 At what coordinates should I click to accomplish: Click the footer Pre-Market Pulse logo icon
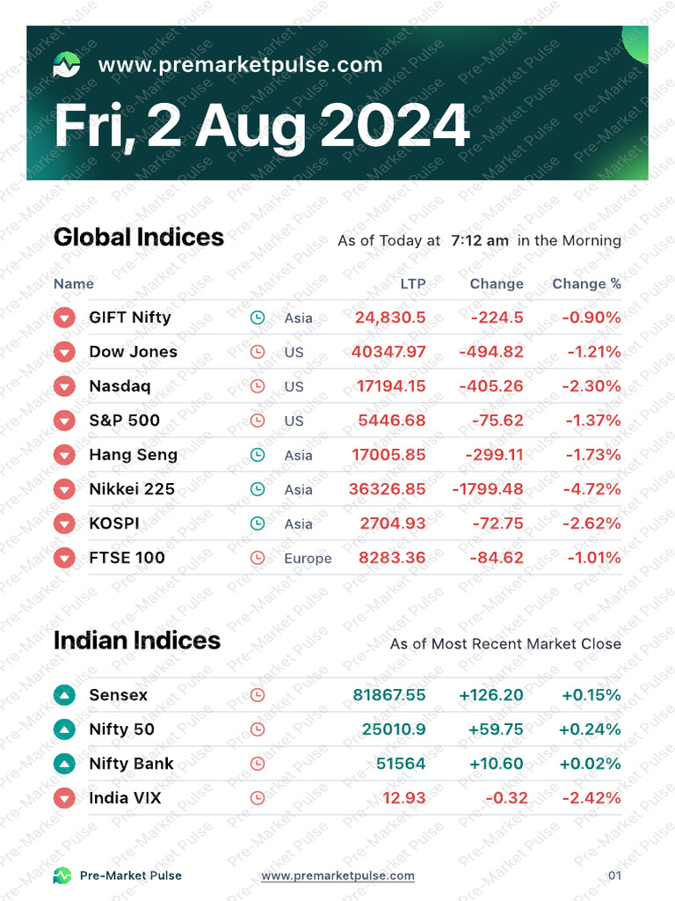[62, 875]
